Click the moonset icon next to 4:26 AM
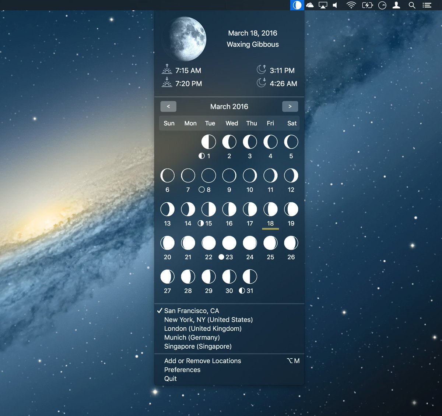 [262, 82]
